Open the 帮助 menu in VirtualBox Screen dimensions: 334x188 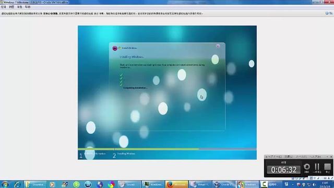coord(28,7)
